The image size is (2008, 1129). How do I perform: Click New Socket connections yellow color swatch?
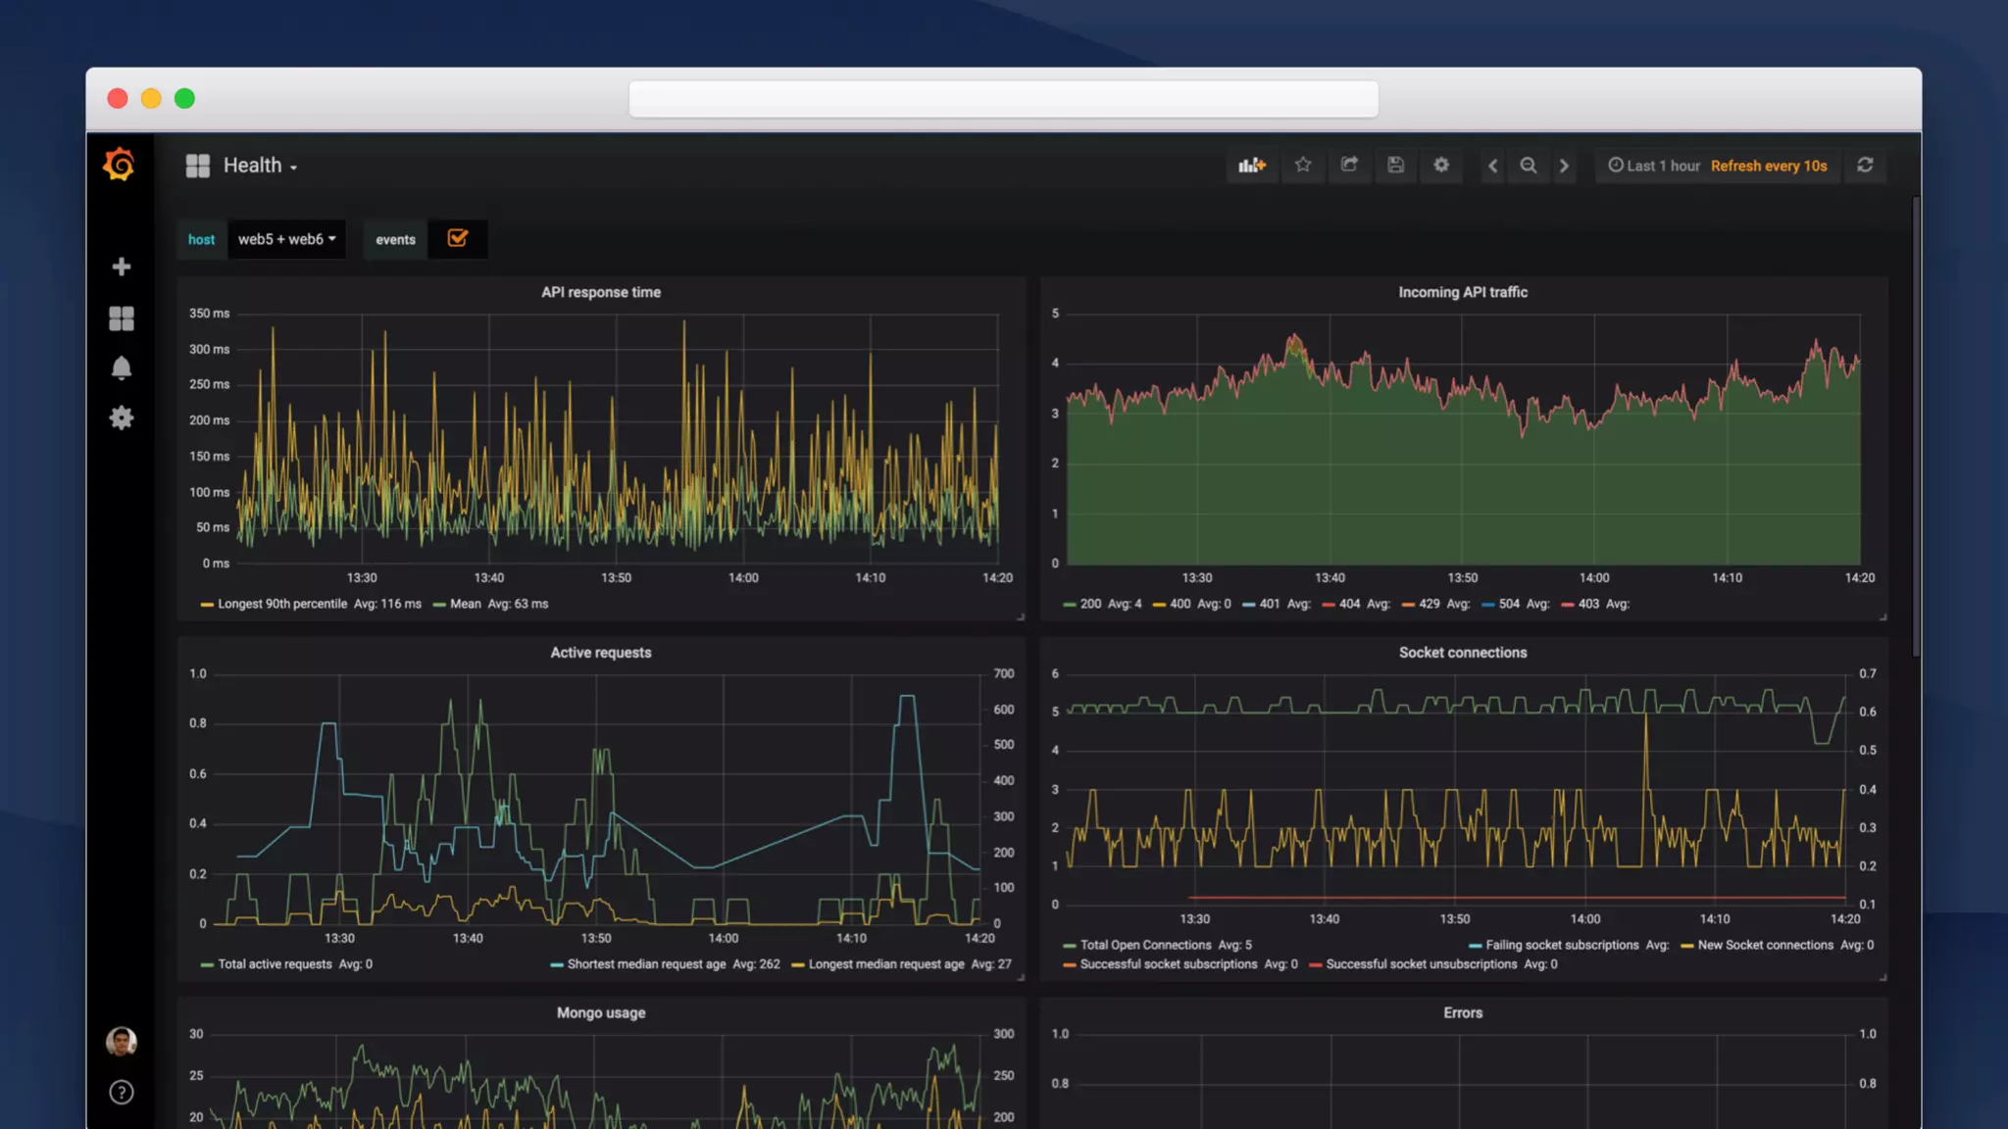[x=1687, y=946]
